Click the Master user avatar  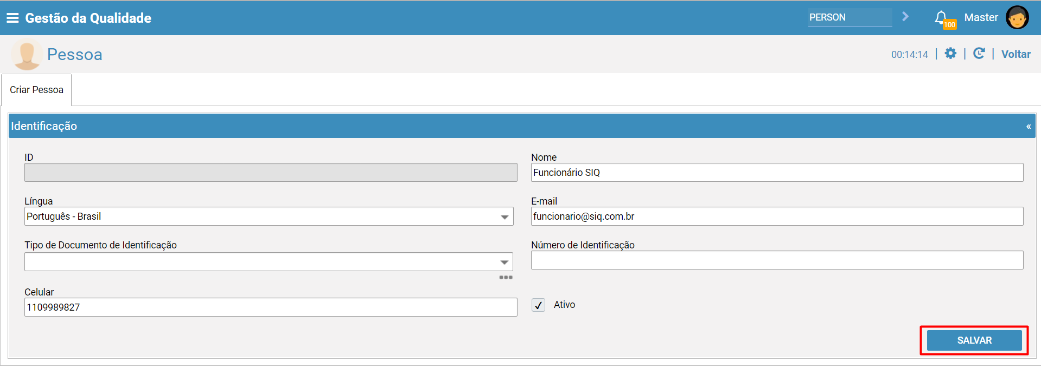click(x=1017, y=17)
